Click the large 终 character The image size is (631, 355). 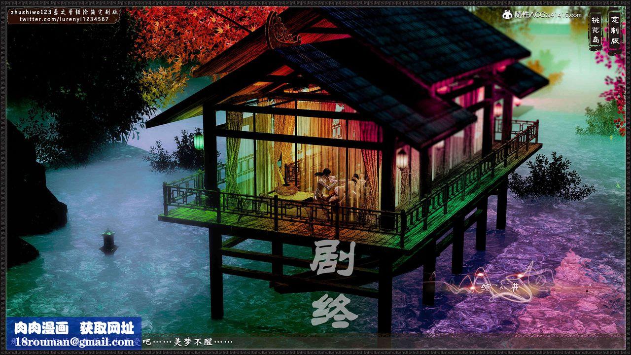click(x=334, y=311)
